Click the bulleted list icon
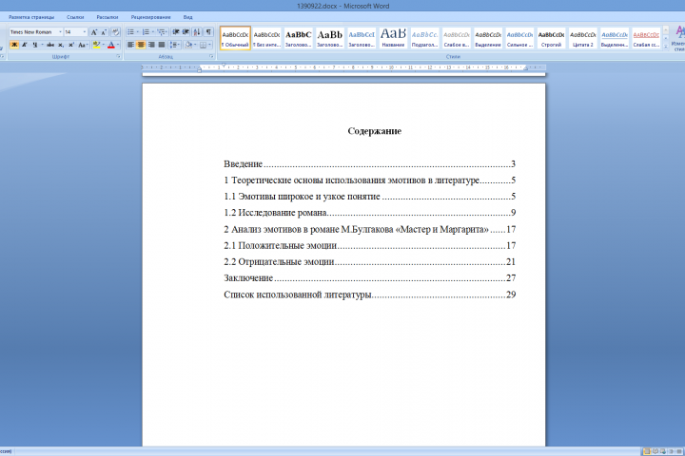Viewport: 685px width, 456px height. (x=130, y=32)
